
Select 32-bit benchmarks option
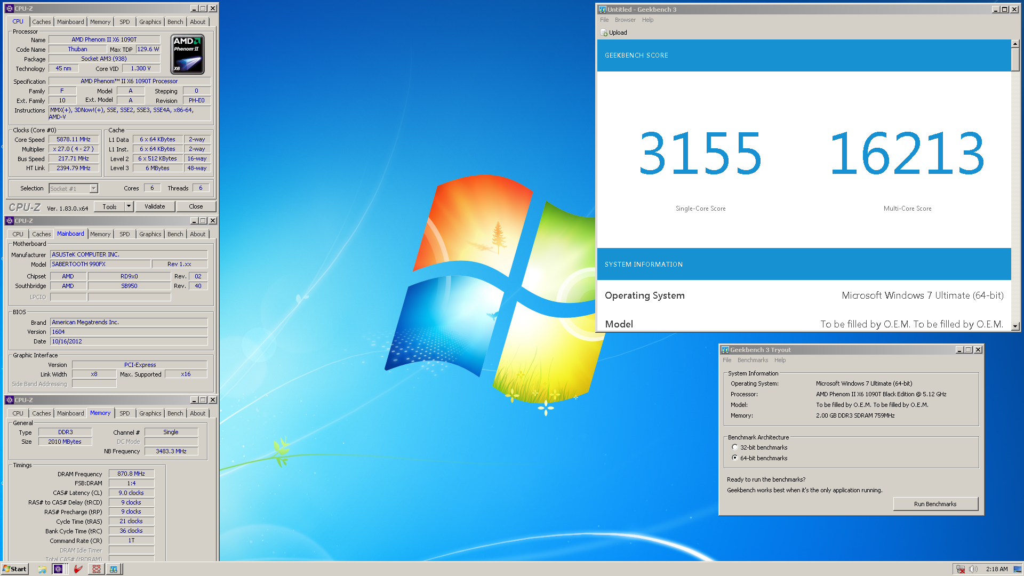point(735,447)
